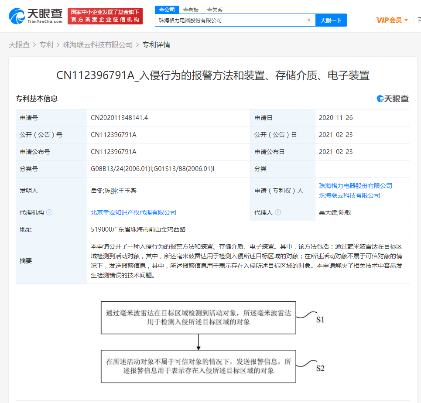421x403 pixels.
Task: Open 珠海联云科技有限公司 breadcrumb link
Action: (98, 45)
